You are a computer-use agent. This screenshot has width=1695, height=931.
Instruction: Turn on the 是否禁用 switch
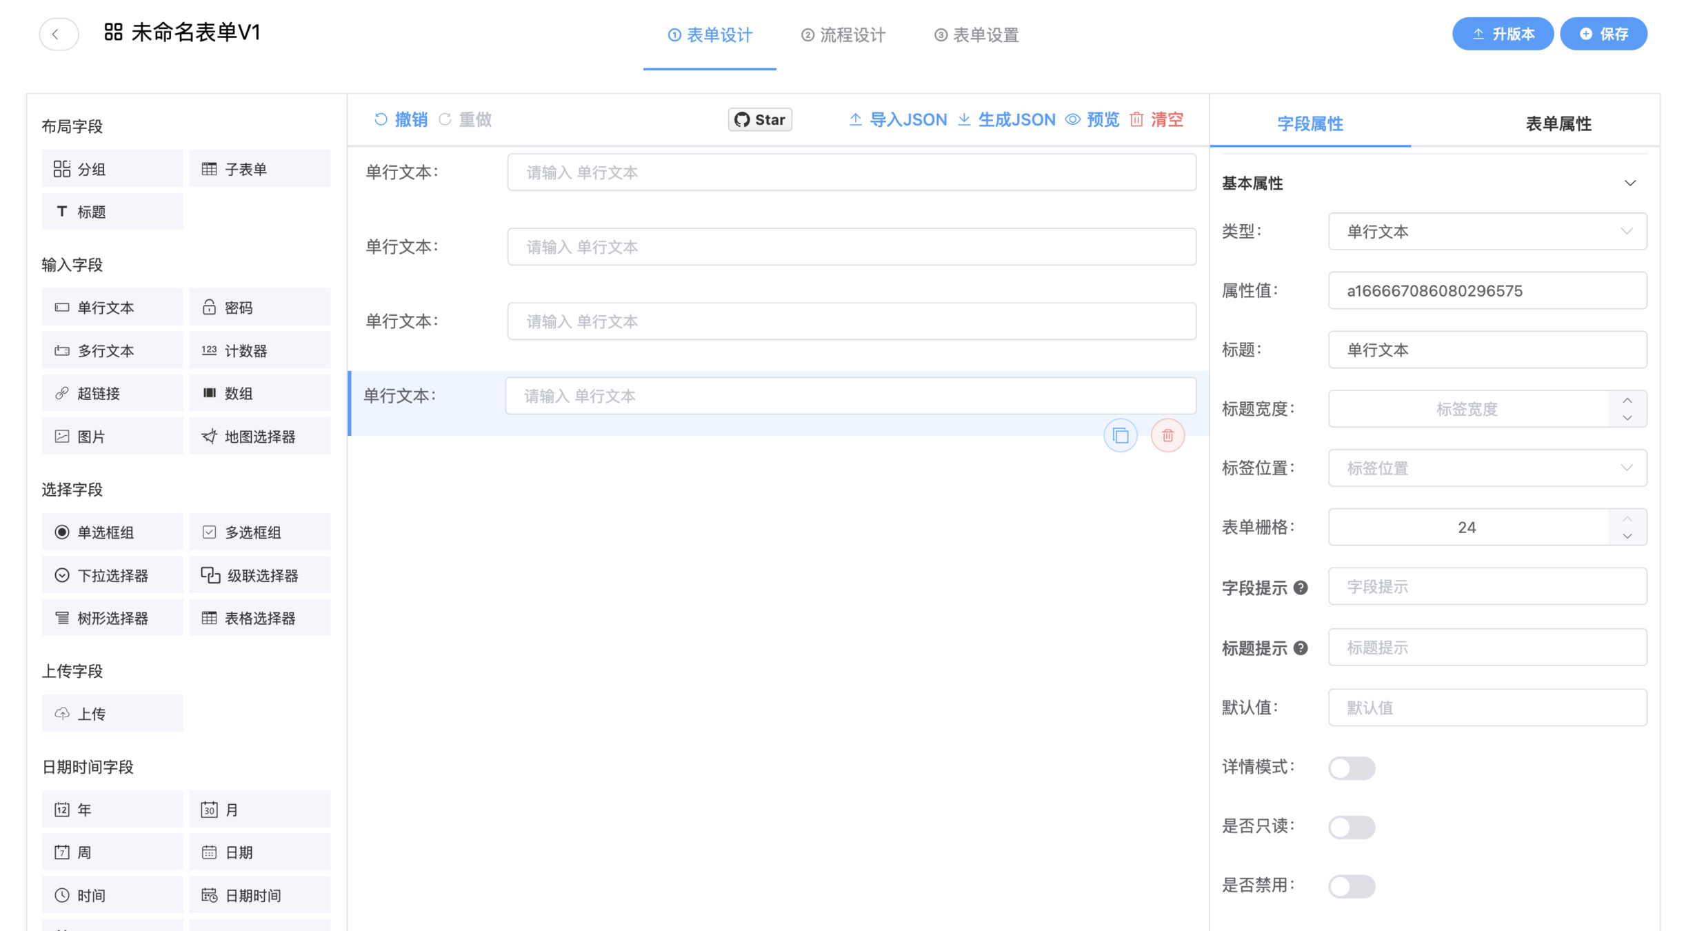(x=1351, y=886)
